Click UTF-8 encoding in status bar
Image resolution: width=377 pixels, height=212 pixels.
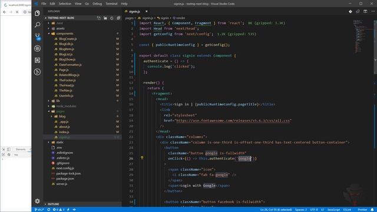point(314,210)
